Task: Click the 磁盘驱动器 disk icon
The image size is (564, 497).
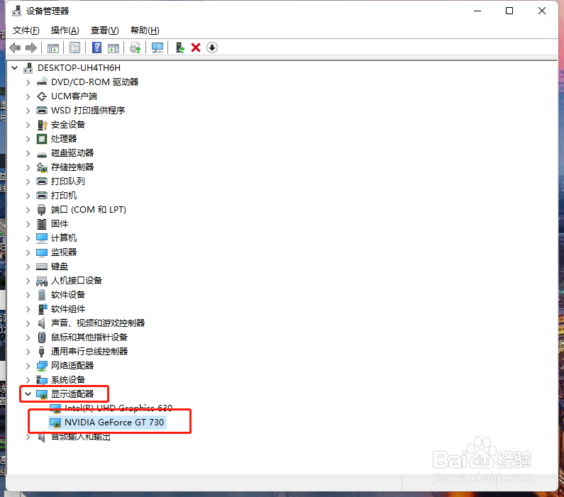Action: click(42, 155)
